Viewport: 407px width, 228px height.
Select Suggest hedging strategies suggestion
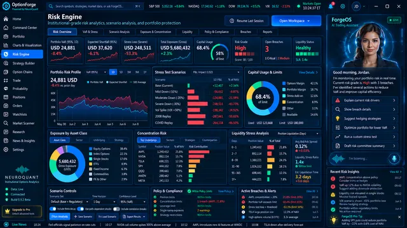tap(365, 118)
